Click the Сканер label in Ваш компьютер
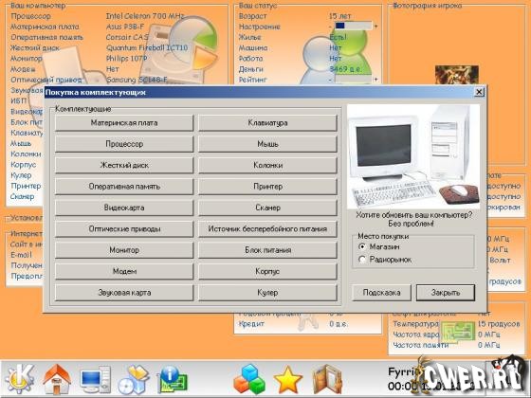 [23, 196]
